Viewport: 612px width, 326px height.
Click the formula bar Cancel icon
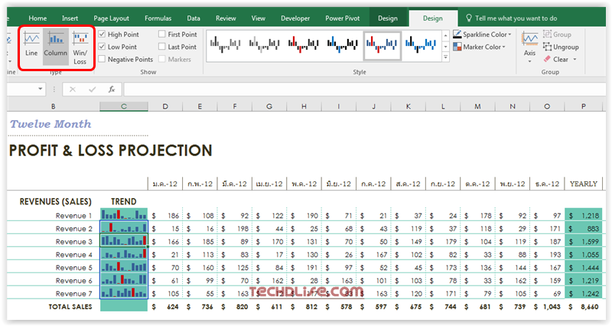click(x=72, y=90)
